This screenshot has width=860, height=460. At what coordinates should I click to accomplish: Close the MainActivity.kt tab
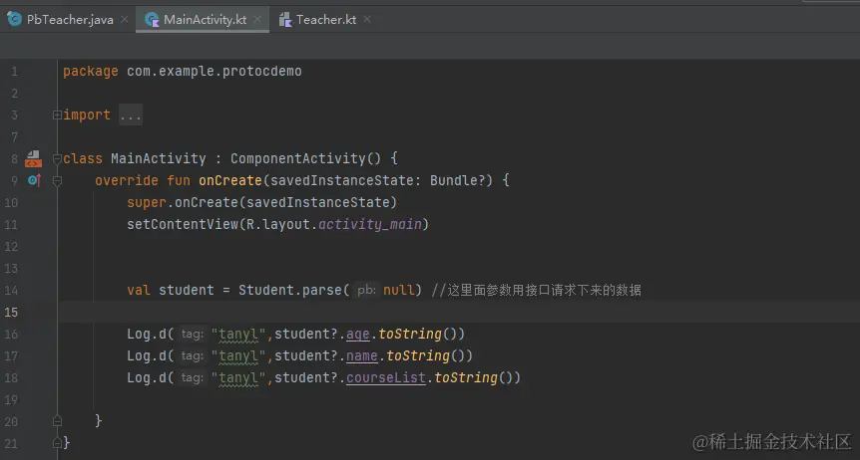tap(257, 20)
